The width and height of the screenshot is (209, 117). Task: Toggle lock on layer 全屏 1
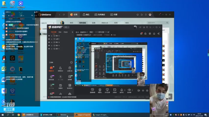point(51,39)
